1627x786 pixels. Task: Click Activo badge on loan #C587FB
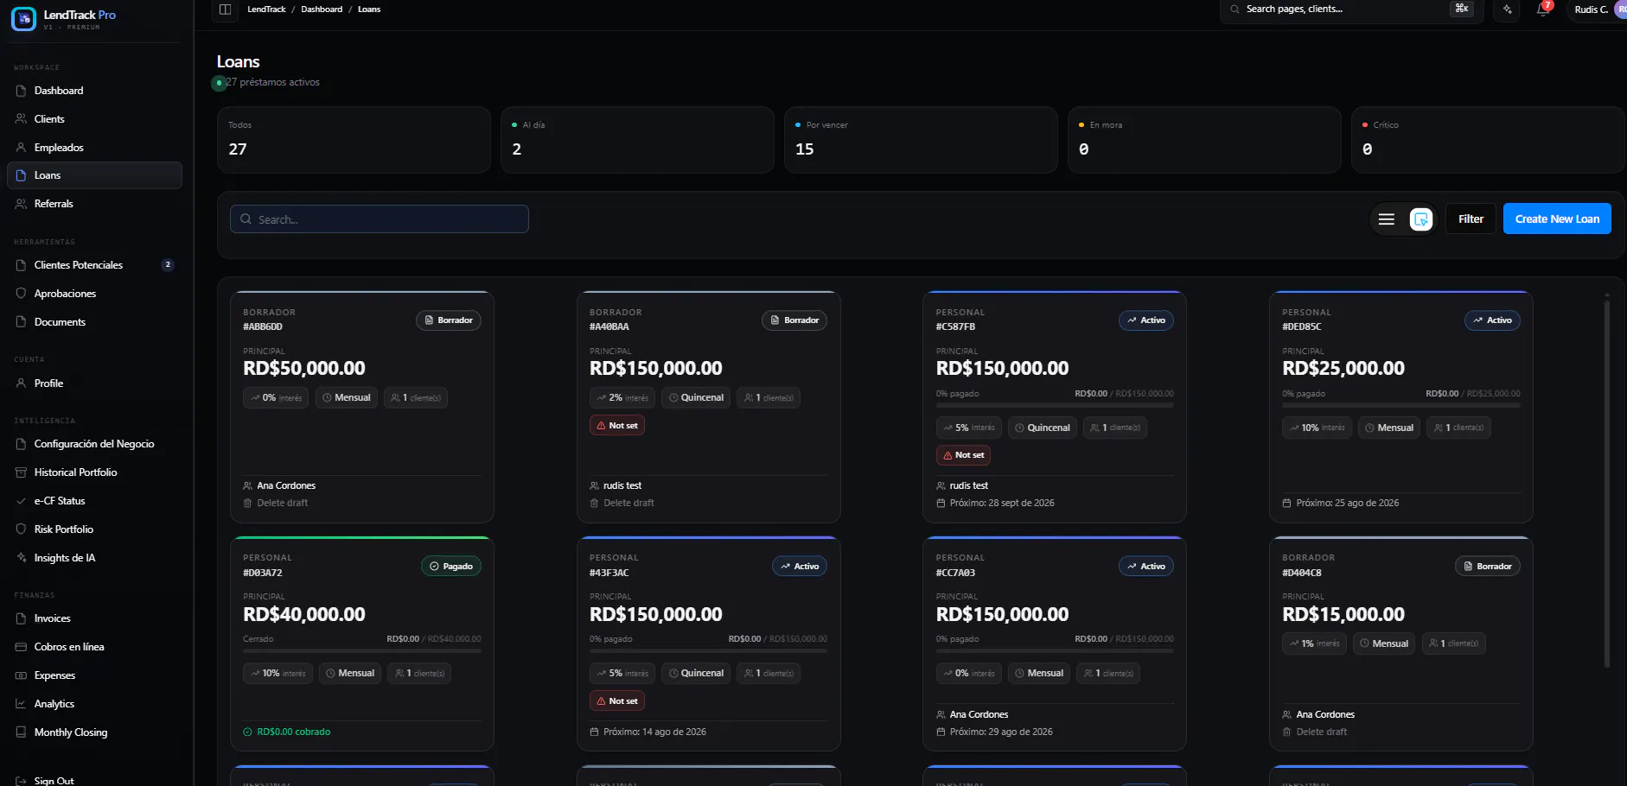[x=1146, y=320]
